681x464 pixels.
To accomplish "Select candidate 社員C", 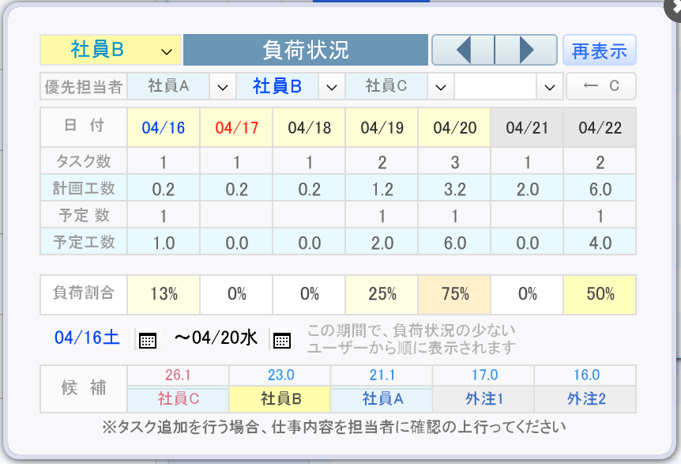I will coord(178,398).
